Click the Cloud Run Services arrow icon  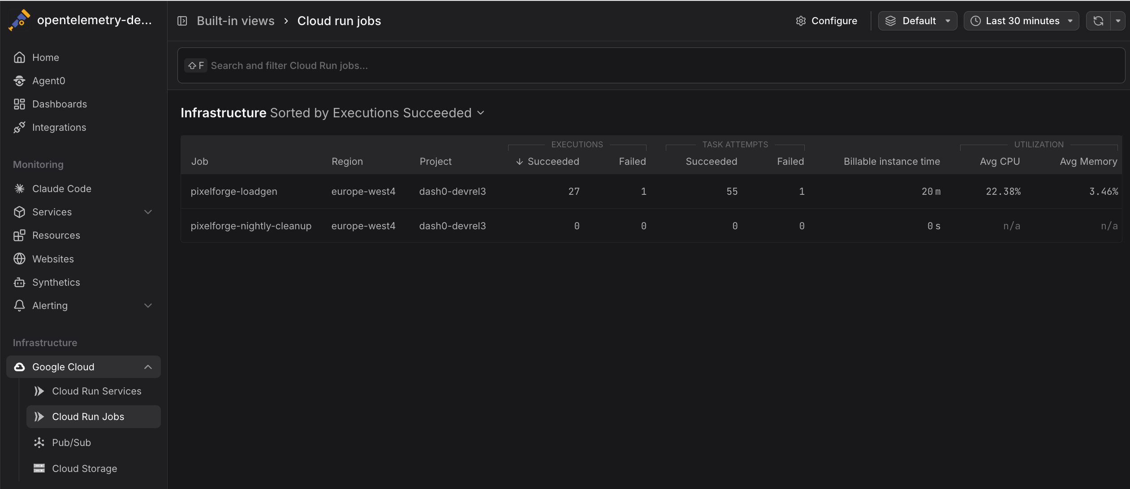click(x=39, y=391)
